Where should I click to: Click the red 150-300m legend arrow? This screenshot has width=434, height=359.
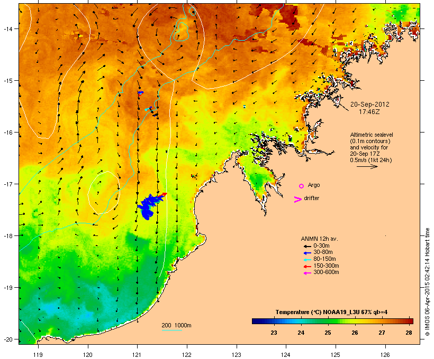(x=307, y=267)
